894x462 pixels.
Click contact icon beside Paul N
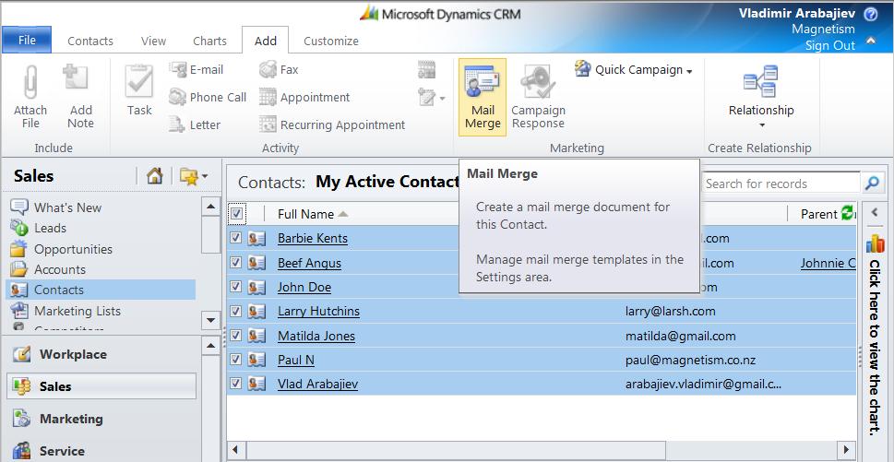coord(257,360)
